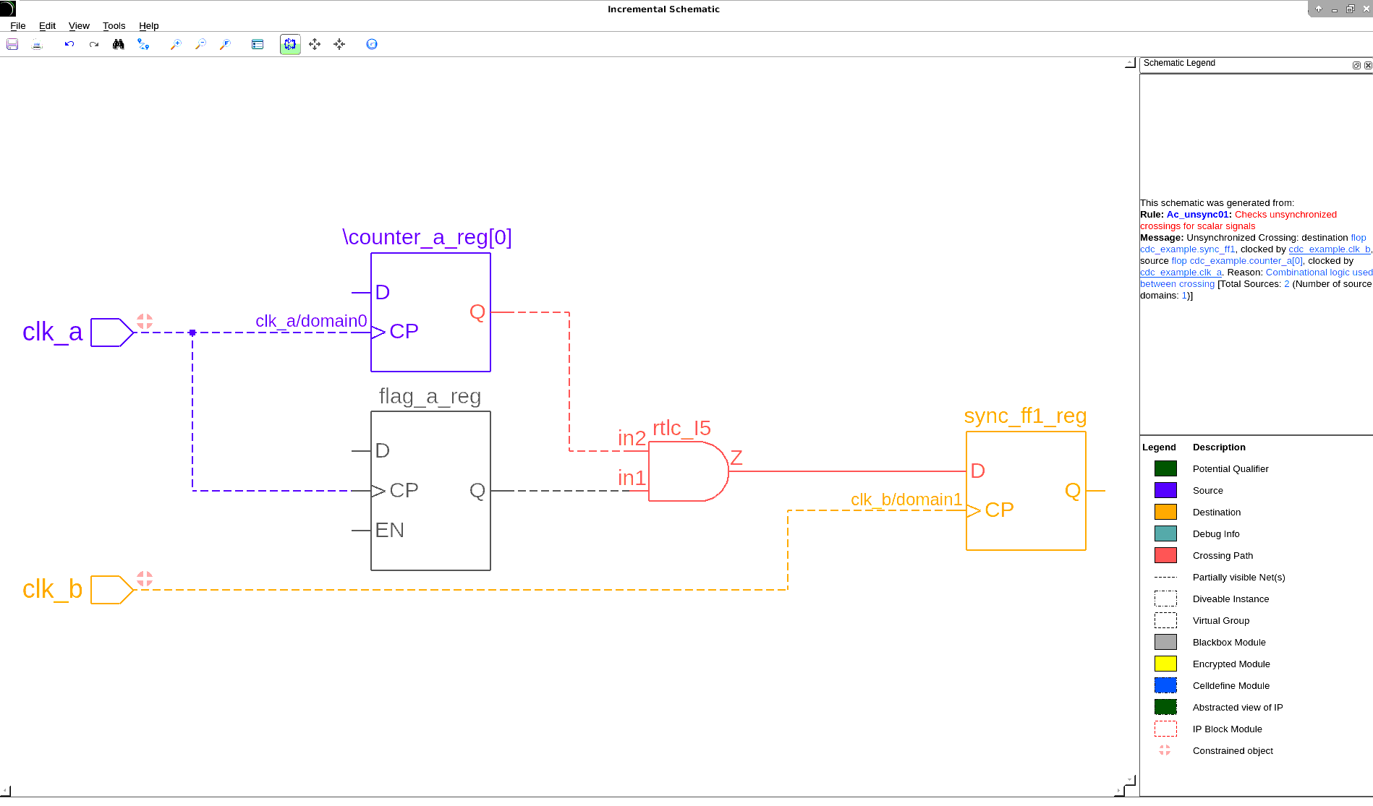Click the clk_b/domain1 net label

[906, 500]
